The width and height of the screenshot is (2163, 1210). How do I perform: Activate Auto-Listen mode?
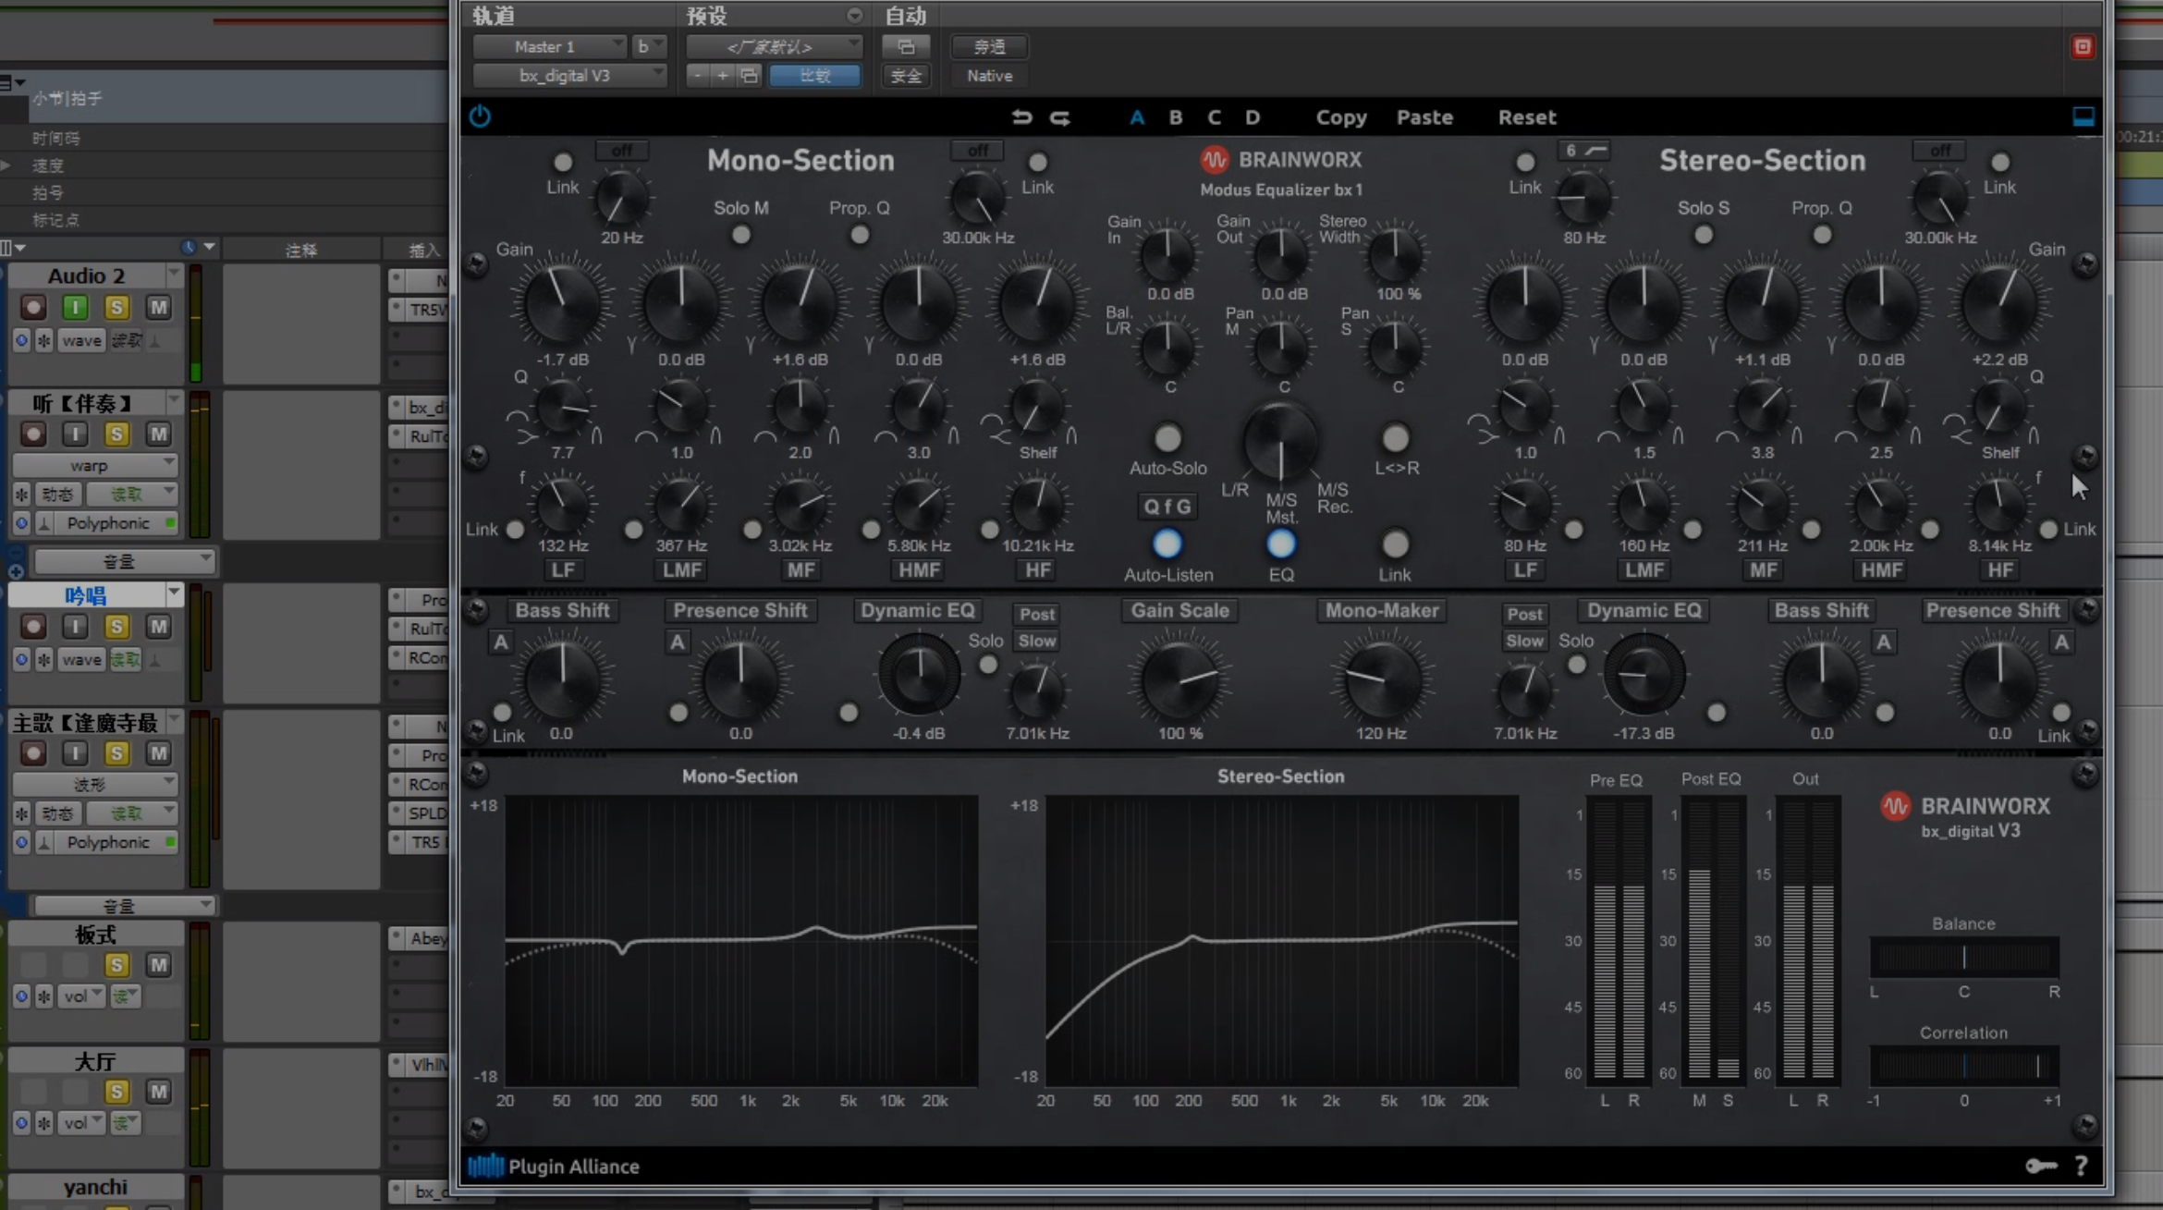(1167, 544)
